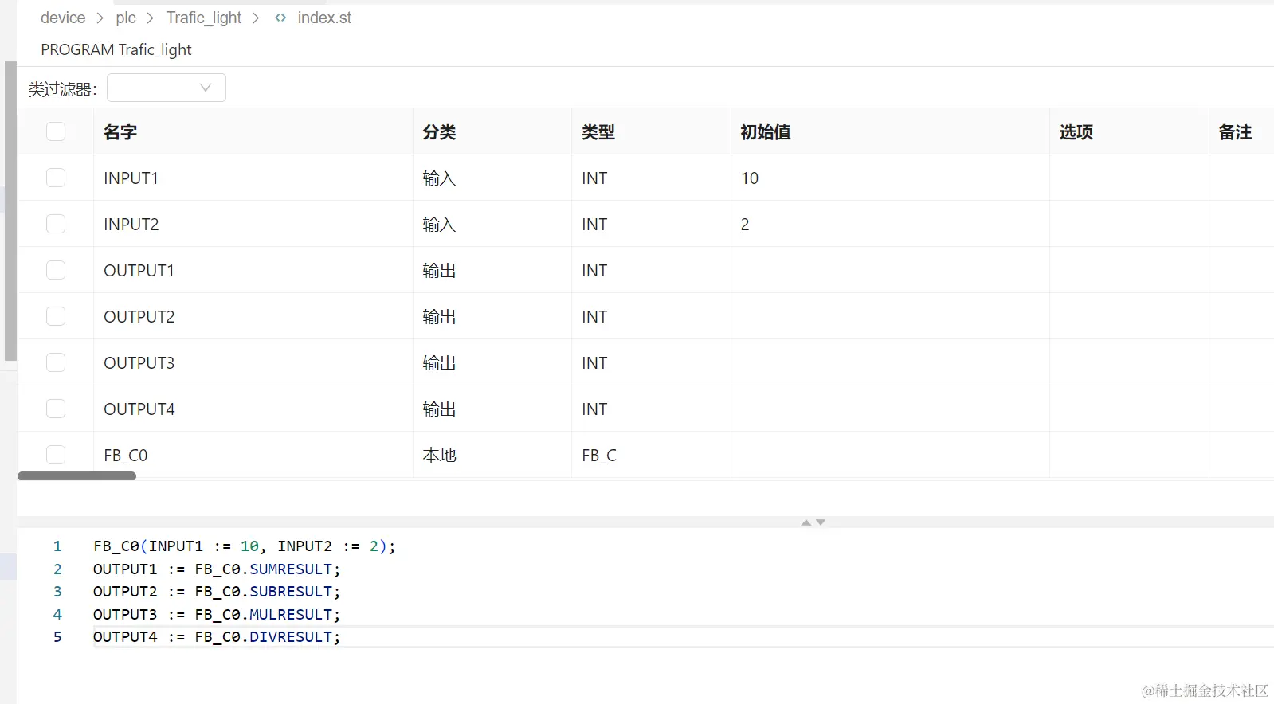The height and width of the screenshot is (704, 1274).
Task: Click the code brackets icon beside index.st
Action: coord(280,18)
